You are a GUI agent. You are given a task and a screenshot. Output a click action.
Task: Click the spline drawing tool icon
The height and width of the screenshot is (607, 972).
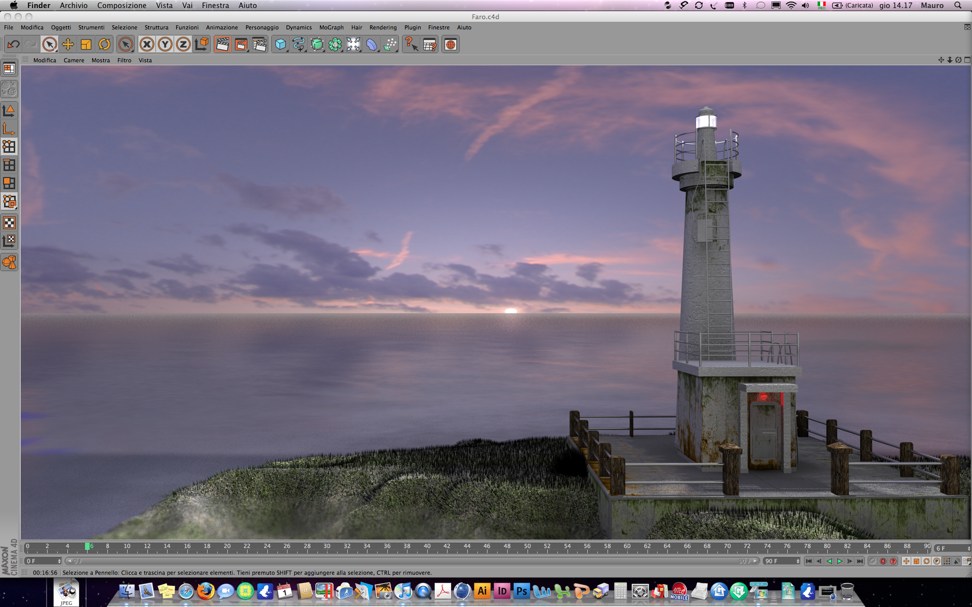299,45
